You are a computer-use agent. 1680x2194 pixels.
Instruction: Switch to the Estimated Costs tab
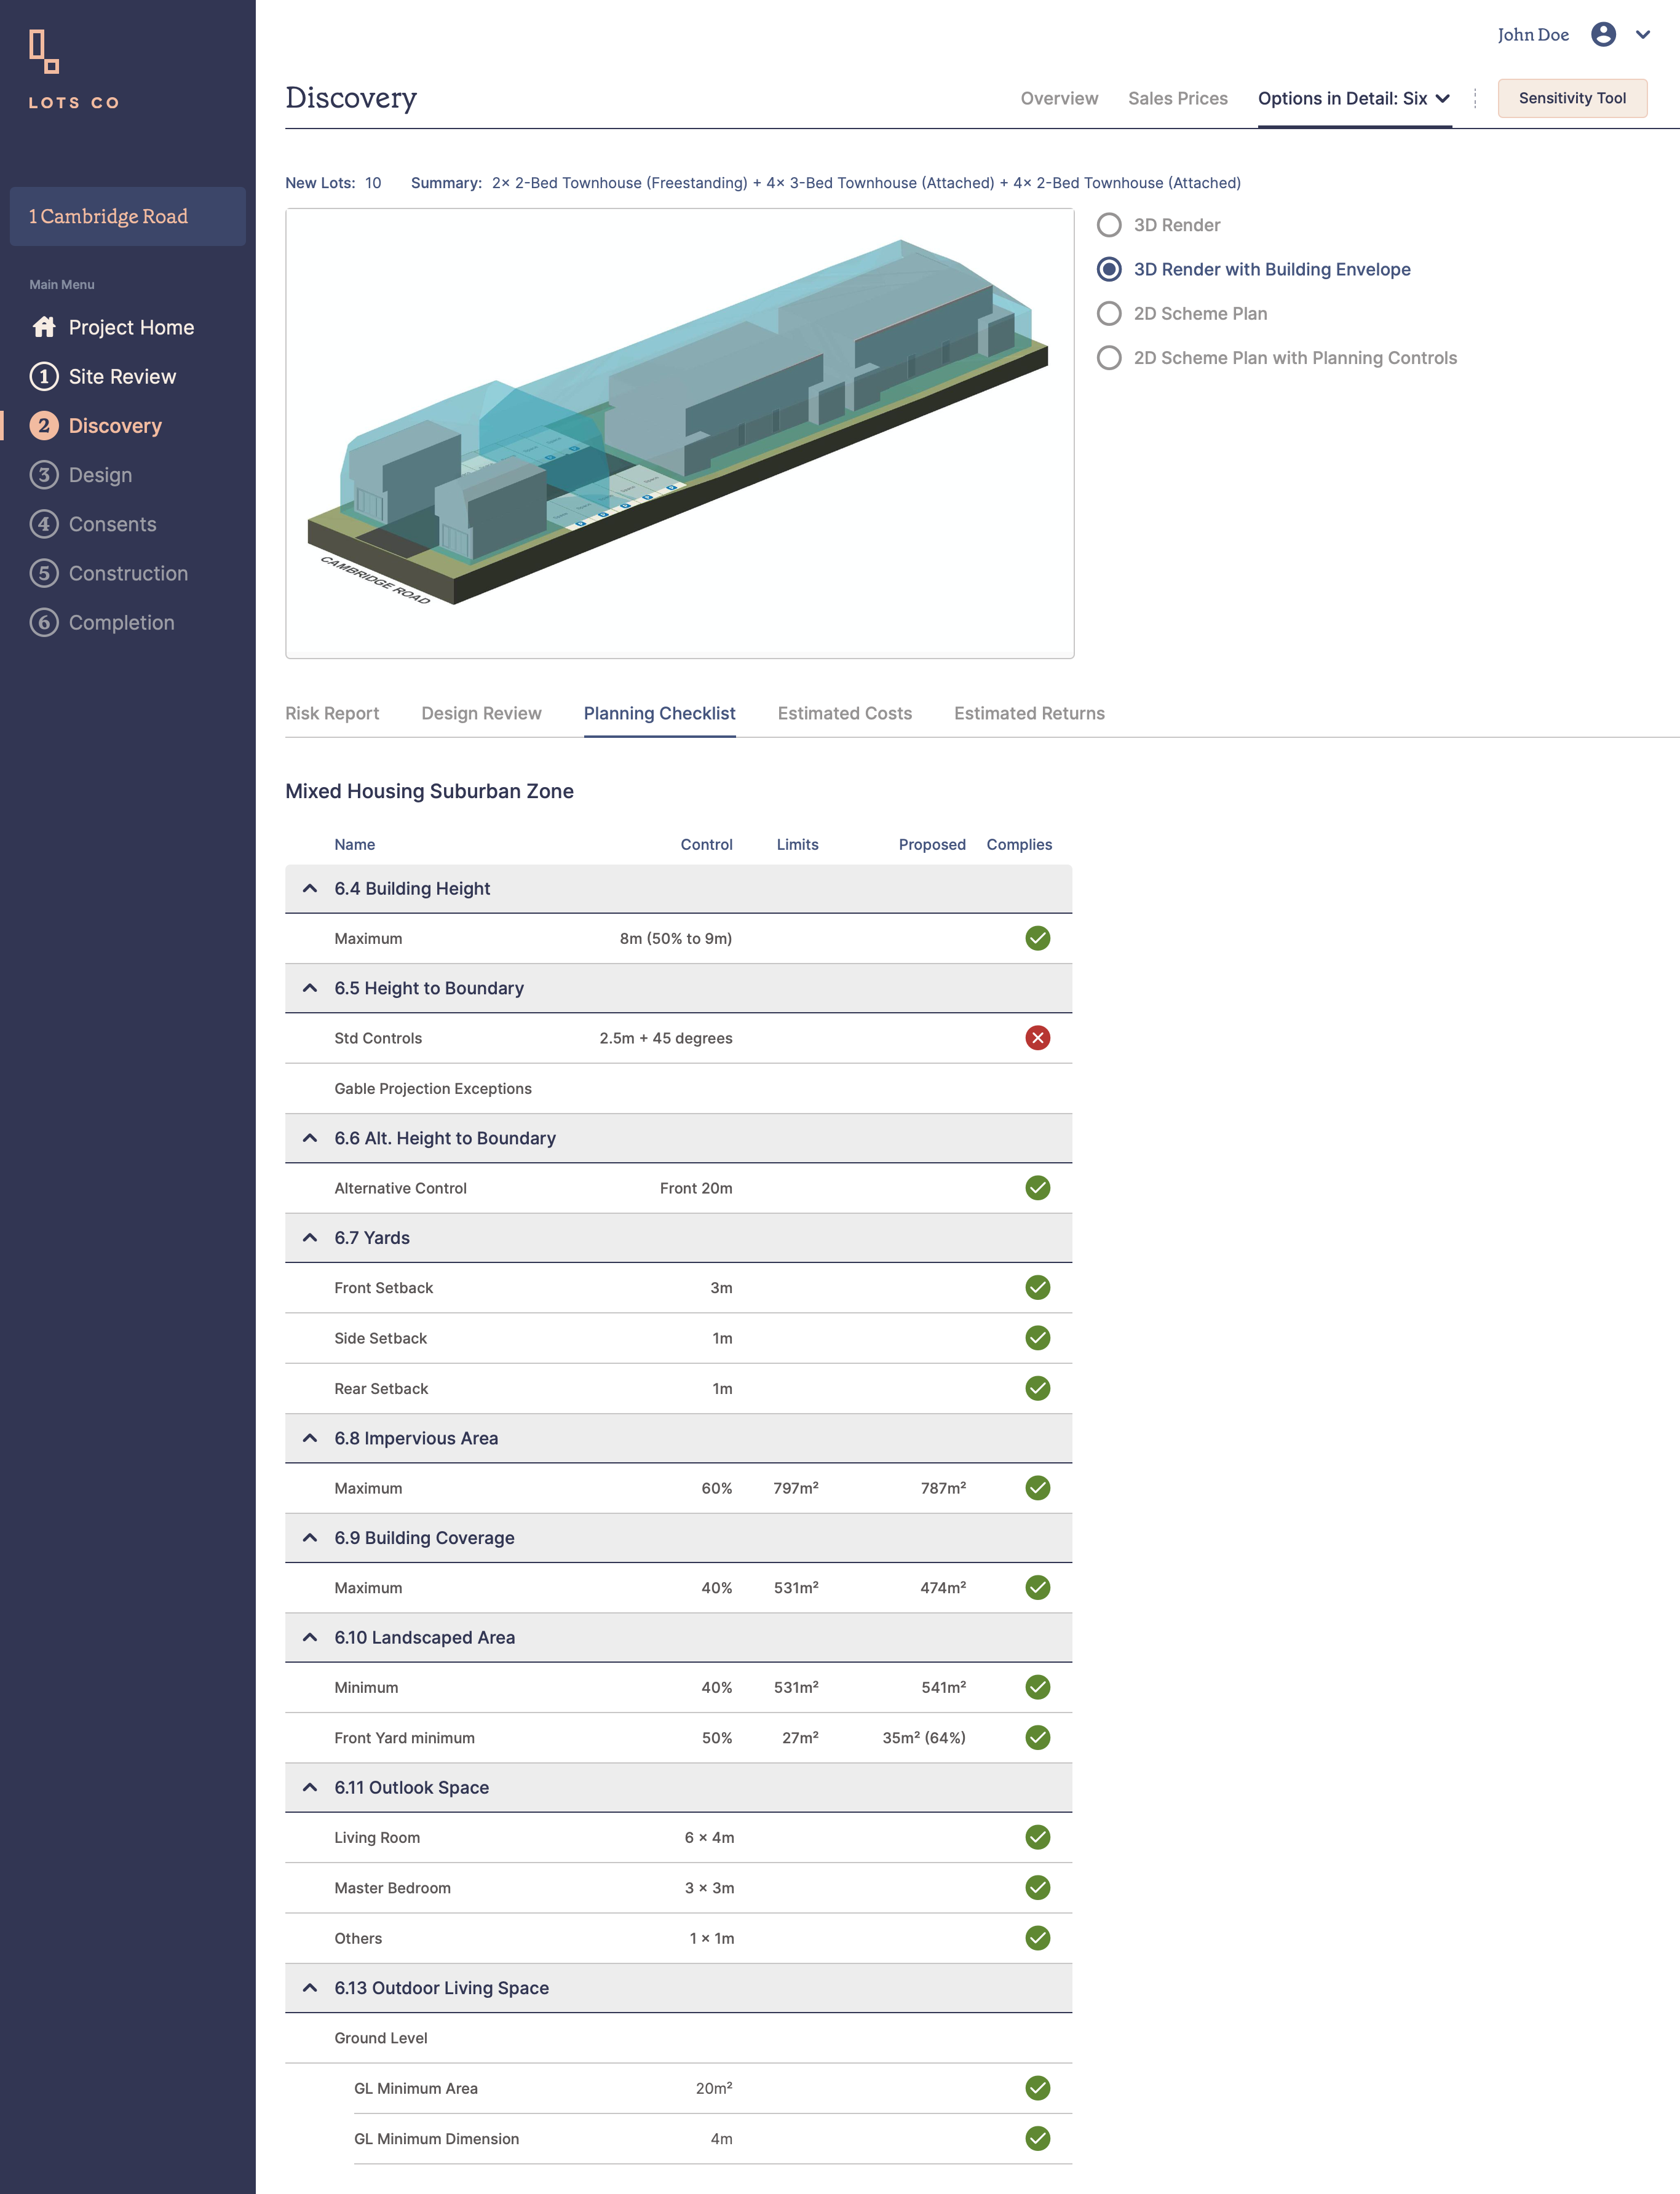[x=844, y=713]
